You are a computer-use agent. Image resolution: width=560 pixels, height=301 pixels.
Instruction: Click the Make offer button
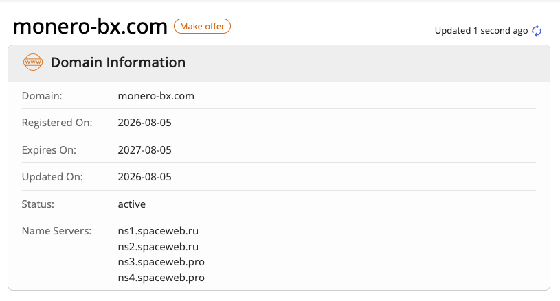(202, 26)
